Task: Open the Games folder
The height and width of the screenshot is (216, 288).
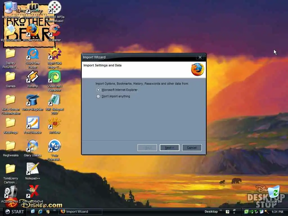Action: point(10,79)
